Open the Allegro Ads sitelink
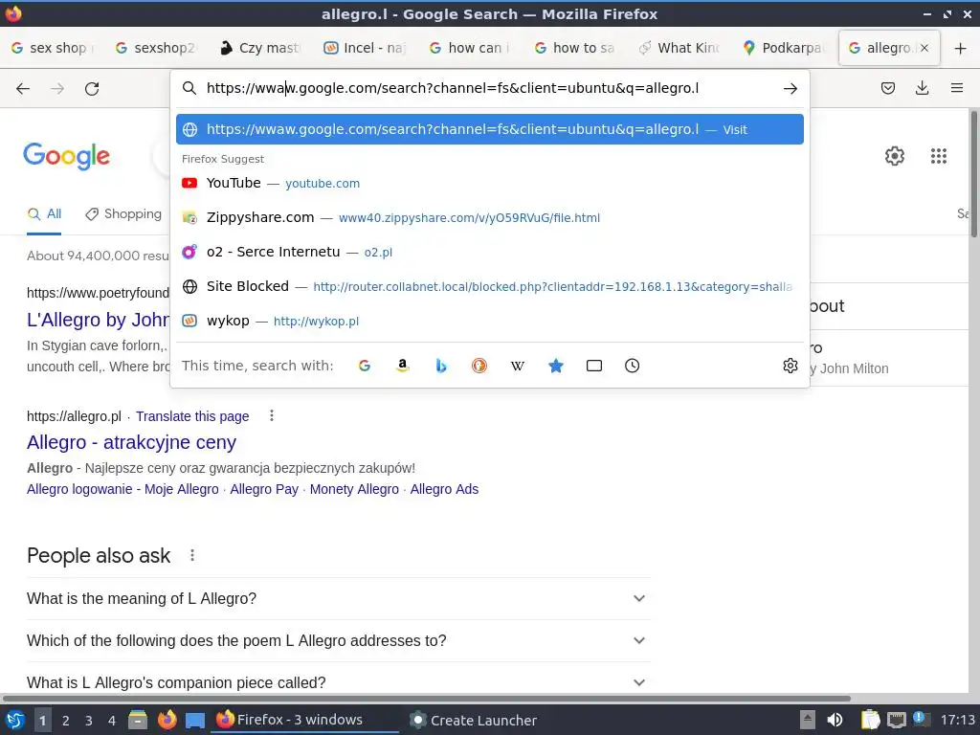The height and width of the screenshot is (735, 980). click(x=444, y=489)
